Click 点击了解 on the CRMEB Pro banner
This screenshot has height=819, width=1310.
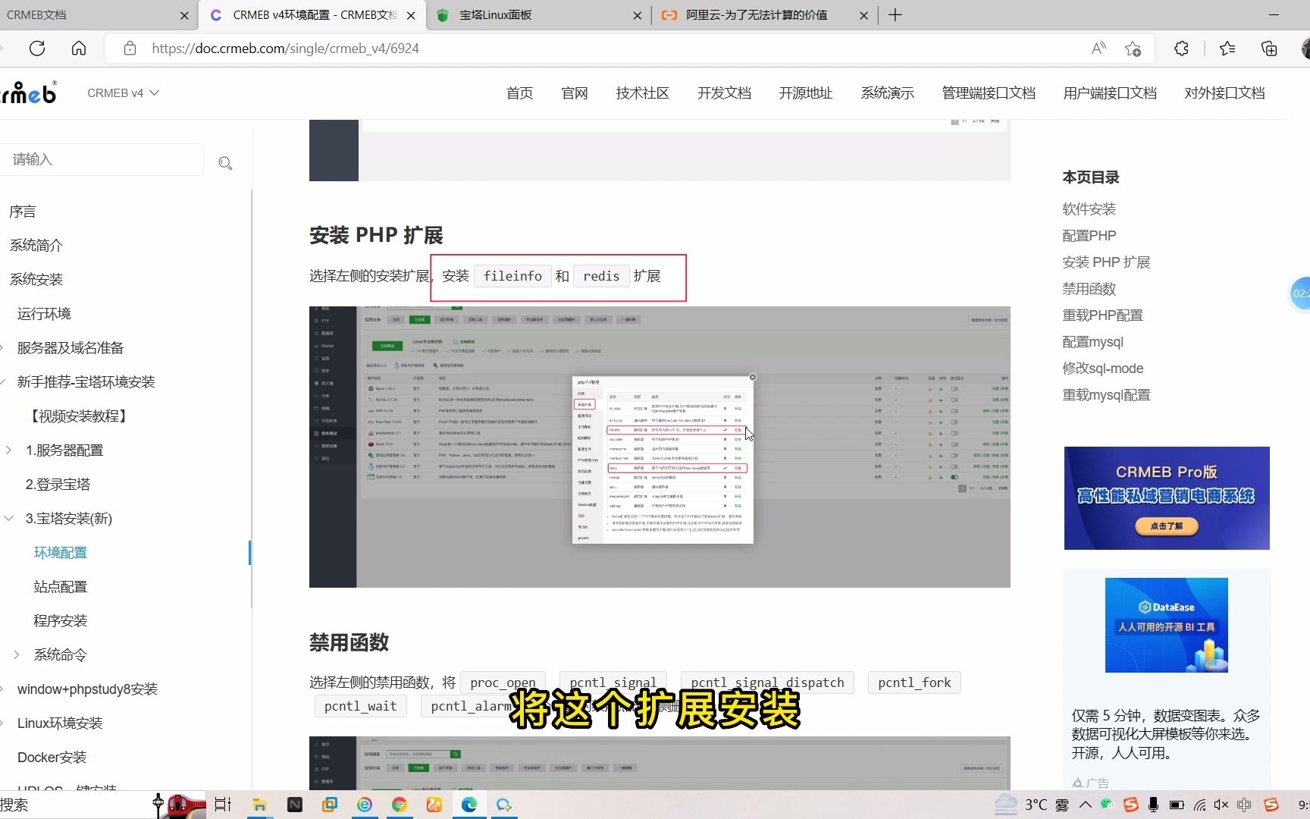pyautogui.click(x=1166, y=526)
